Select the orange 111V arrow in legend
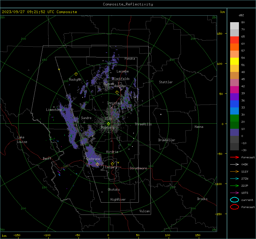This screenshot has height=239, width=256. (234, 171)
